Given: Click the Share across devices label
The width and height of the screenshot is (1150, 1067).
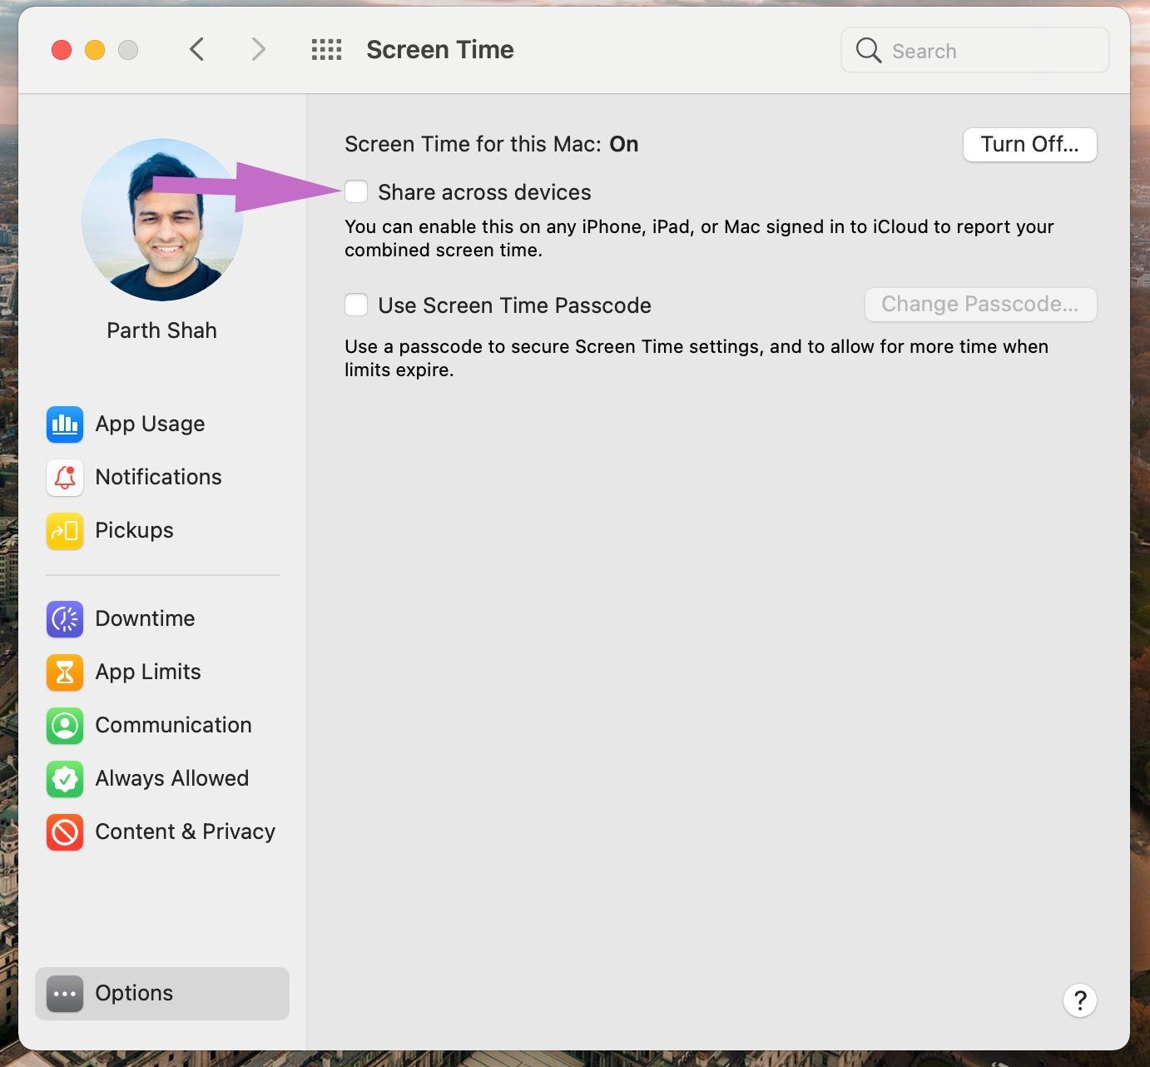Looking at the screenshot, I should click(x=484, y=192).
